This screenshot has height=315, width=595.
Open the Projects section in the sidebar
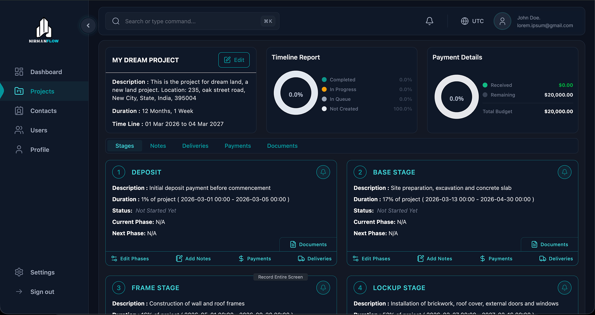coord(43,91)
